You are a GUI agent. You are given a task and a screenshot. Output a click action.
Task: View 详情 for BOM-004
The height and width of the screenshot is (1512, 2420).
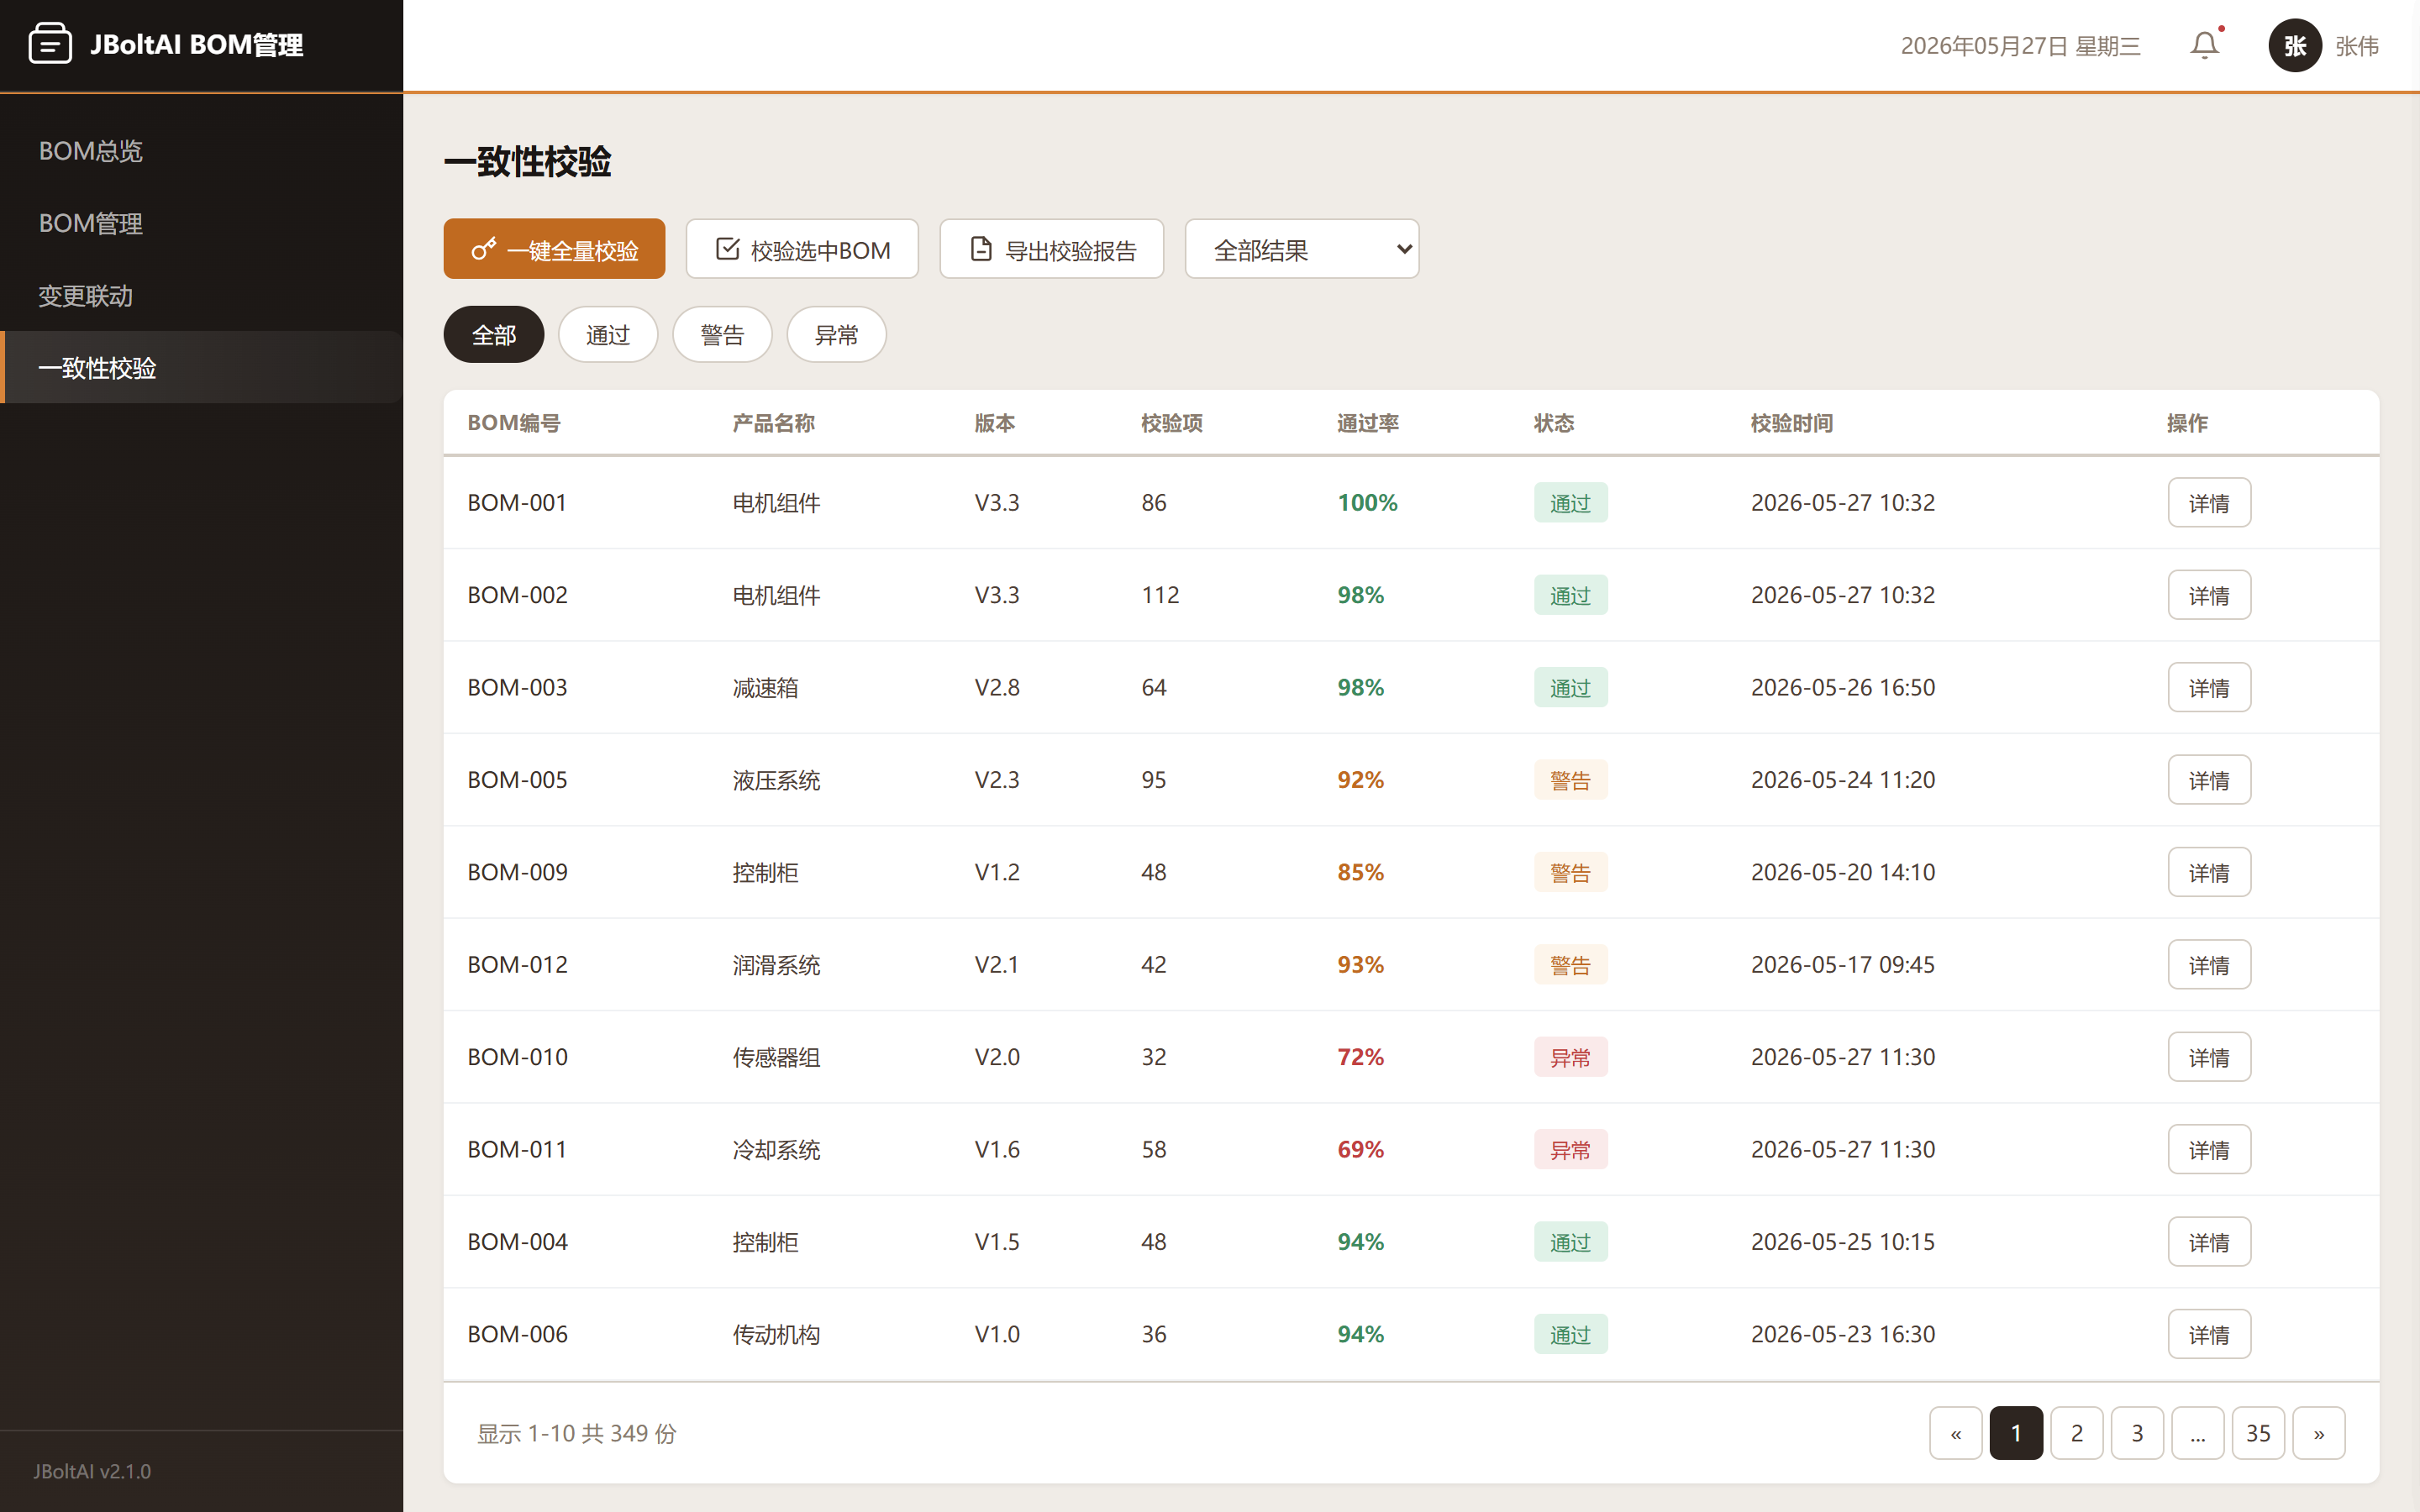[x=2209, y=1242]
